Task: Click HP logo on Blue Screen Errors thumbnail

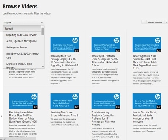Action: 75,97
